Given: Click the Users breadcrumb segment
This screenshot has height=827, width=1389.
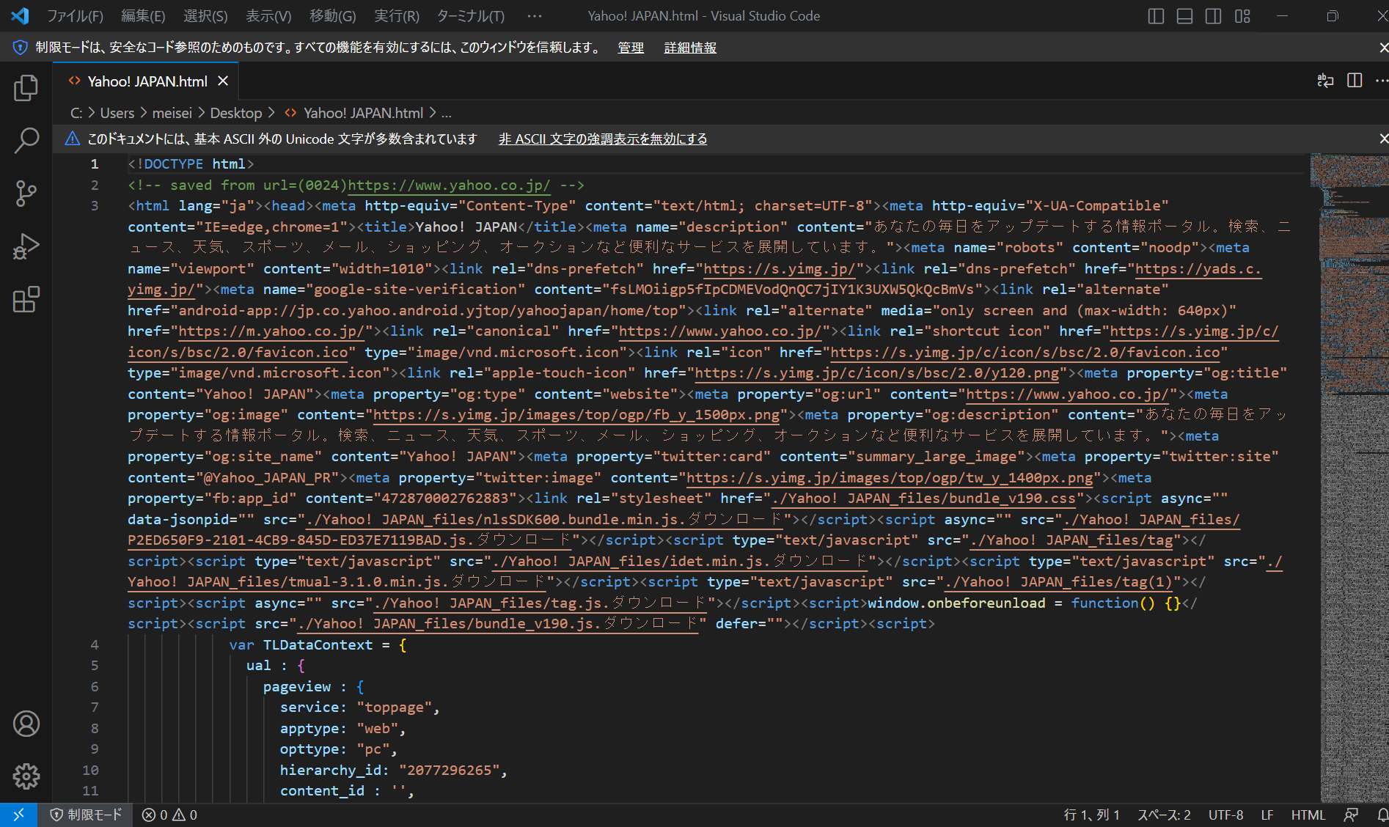Looking at the screenshot, I should 117,113.
